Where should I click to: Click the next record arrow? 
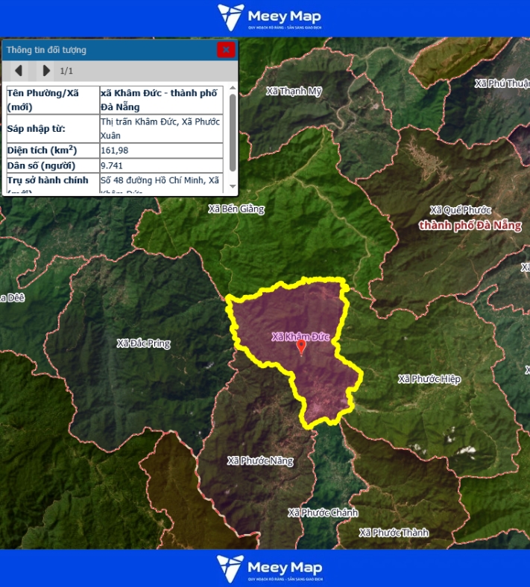(x=46, y=71)
